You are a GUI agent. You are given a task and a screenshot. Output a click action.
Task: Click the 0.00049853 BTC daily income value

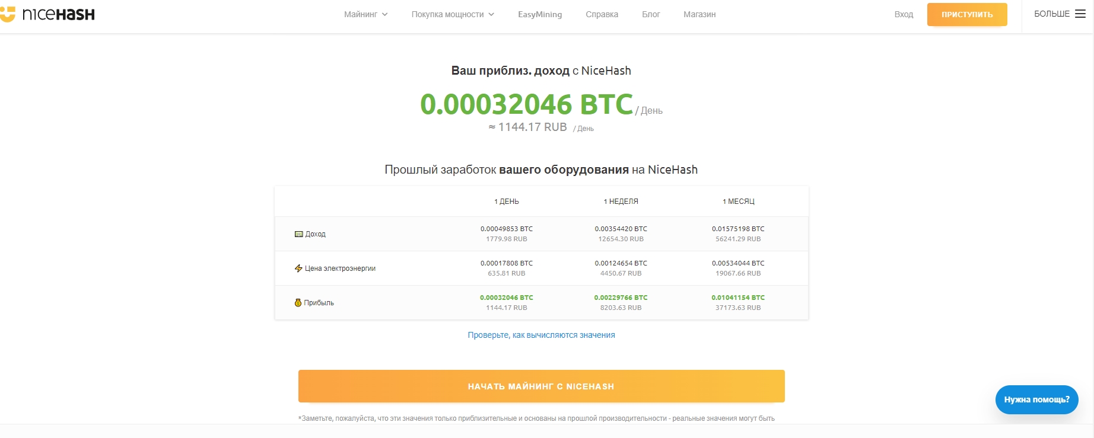(x=507, y=229)
